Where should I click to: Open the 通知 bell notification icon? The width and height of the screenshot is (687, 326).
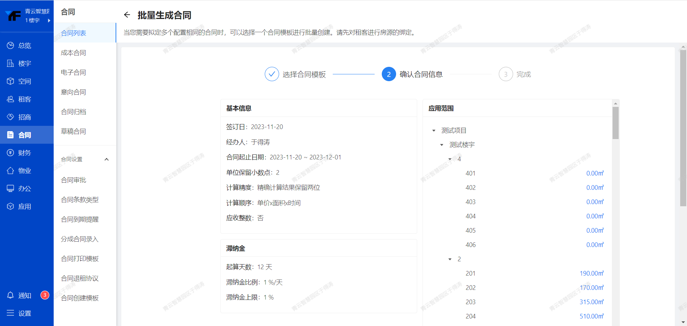click(x=10, y=295)
